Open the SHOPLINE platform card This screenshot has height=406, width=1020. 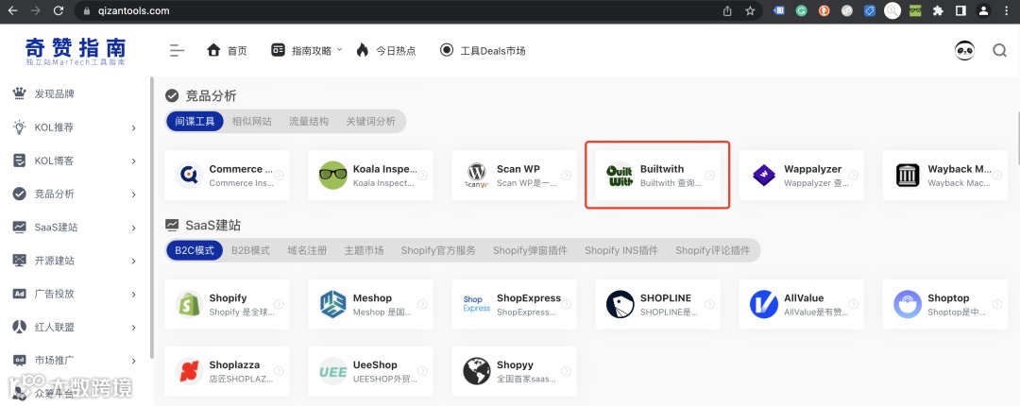coord(657,304)
